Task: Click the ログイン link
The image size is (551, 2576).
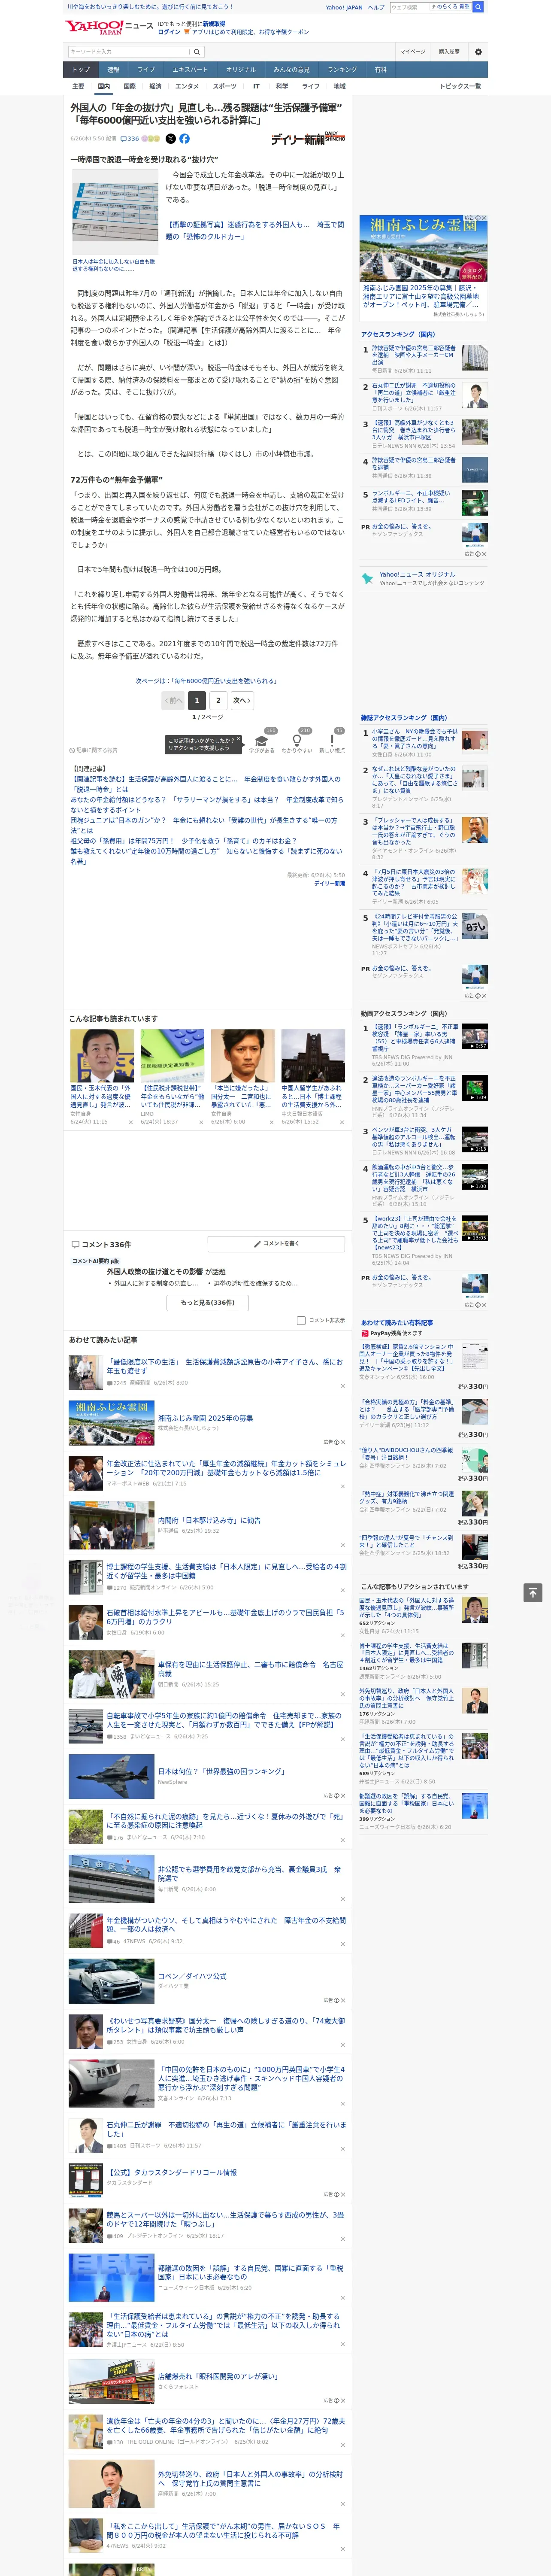Action: click(x=169, y=32)
